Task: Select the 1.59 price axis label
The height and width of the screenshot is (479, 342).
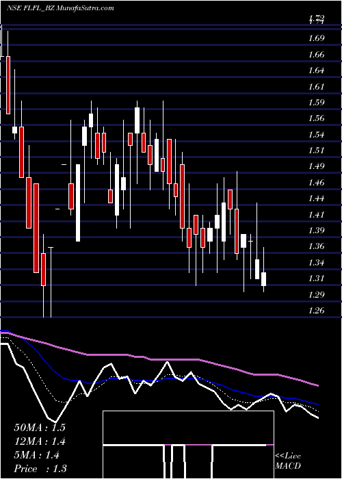Action: (316, 103)
